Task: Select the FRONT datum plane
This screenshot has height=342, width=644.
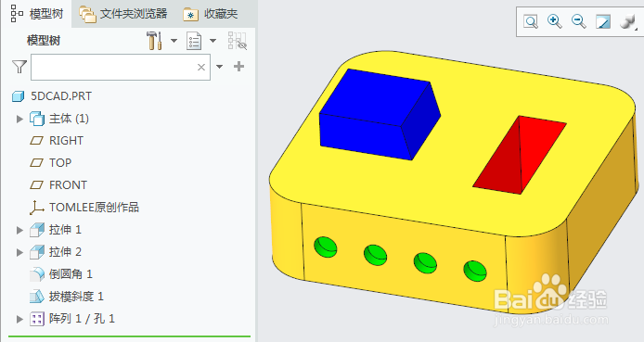Action: click(68, 185)
